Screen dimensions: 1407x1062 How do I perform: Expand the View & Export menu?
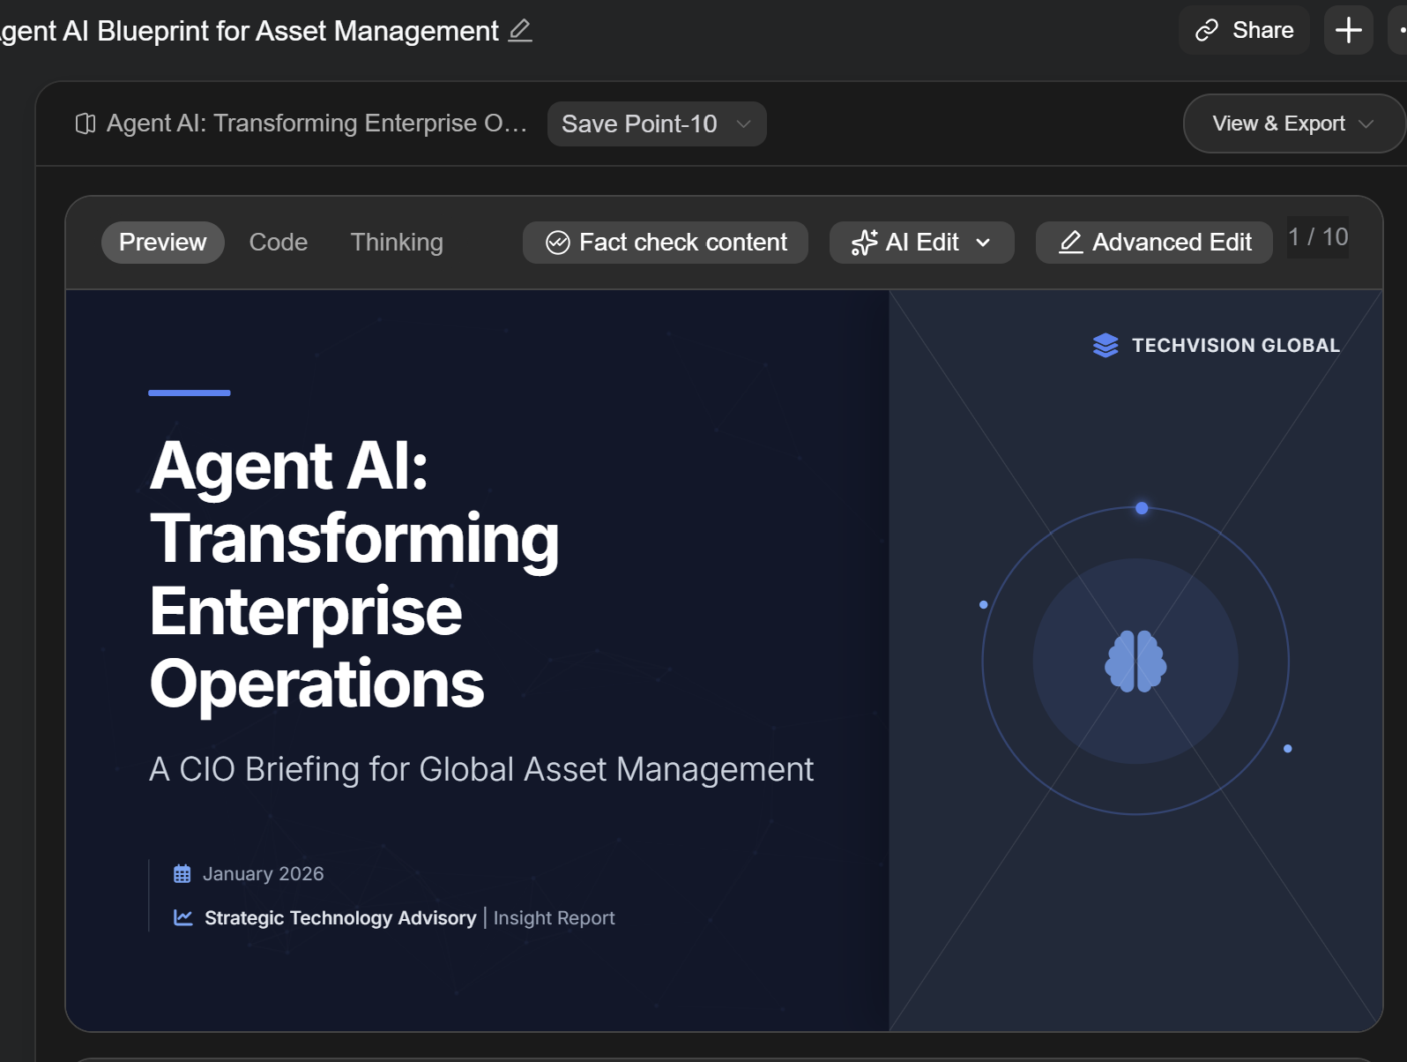1292,123
